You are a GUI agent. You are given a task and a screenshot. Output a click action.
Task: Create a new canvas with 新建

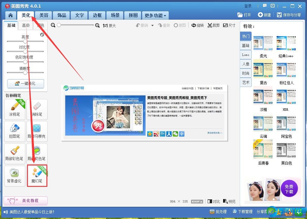[264, 15]
